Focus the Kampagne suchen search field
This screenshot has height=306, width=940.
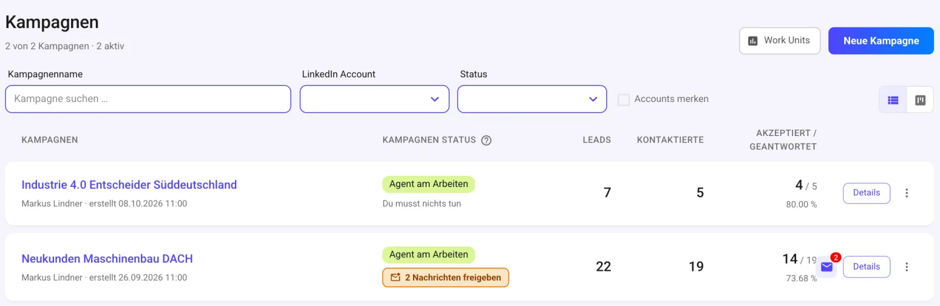tap(148, 99)
